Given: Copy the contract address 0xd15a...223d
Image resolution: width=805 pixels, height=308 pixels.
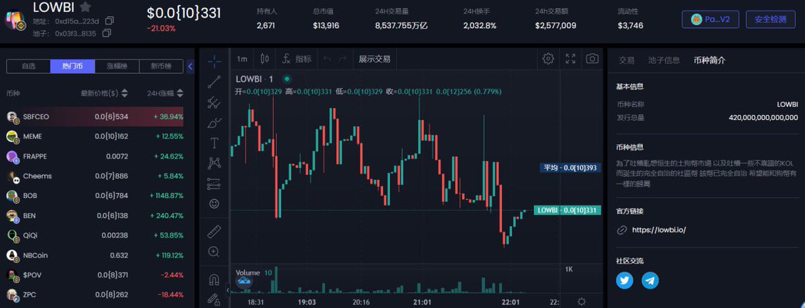Looking at the screenshot, I should click(110, 21).
